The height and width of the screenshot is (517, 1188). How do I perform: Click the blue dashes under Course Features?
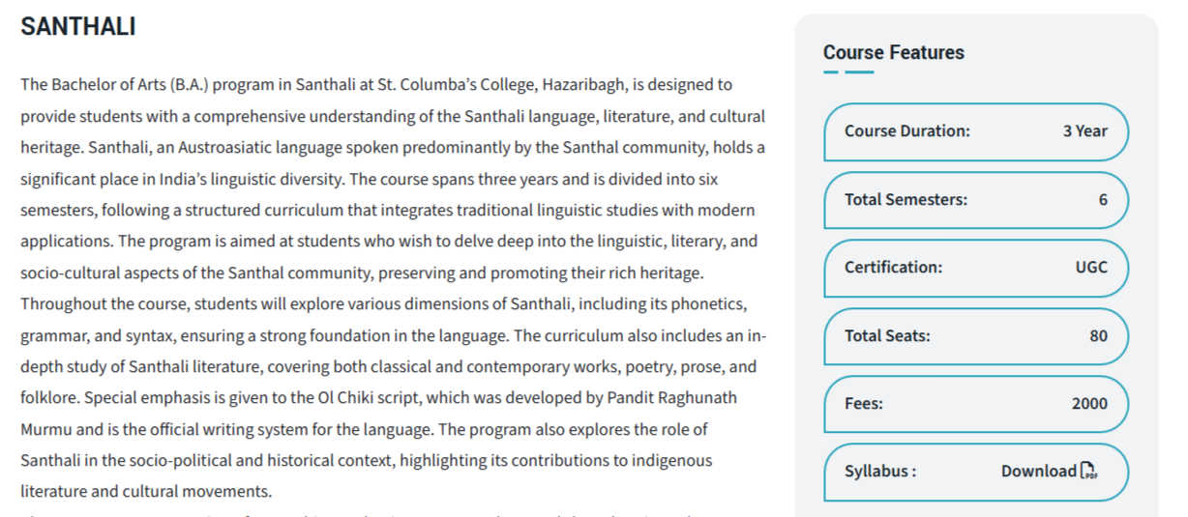click(848, 72)
